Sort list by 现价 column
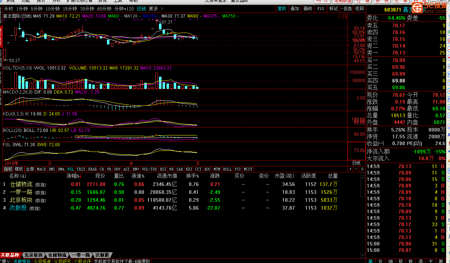 tap(100, 176)
